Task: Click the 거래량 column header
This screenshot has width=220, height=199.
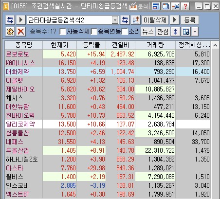Action: pyautogui.click(x=155, y=45)
